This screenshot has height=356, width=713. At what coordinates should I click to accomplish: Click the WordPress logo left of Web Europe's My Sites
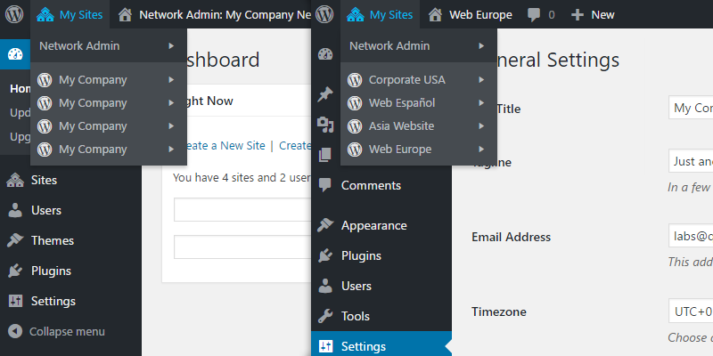click(324, 14)
